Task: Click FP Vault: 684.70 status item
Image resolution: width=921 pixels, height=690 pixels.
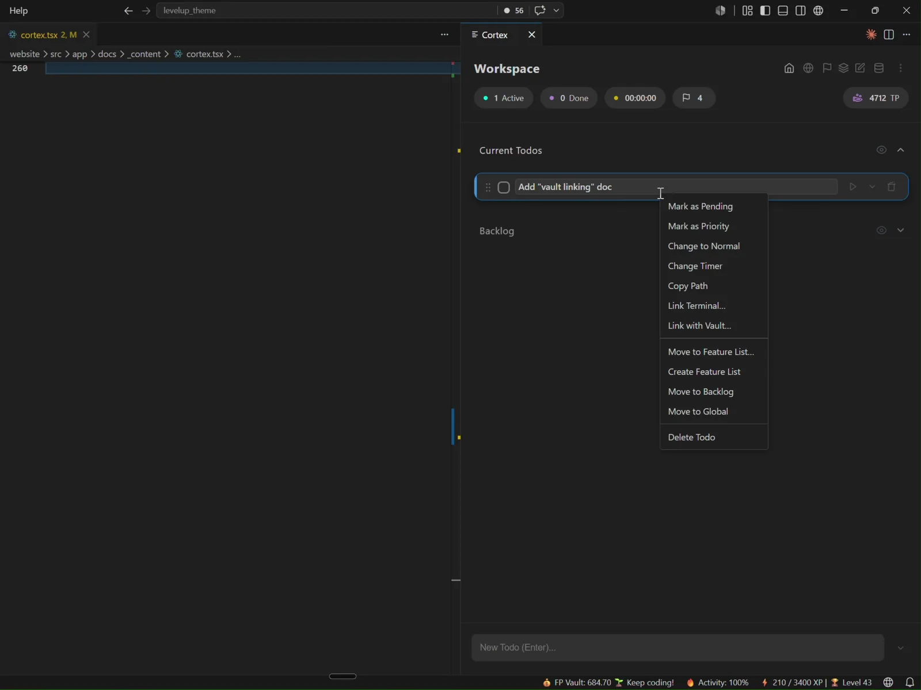Action: (577, 683)
